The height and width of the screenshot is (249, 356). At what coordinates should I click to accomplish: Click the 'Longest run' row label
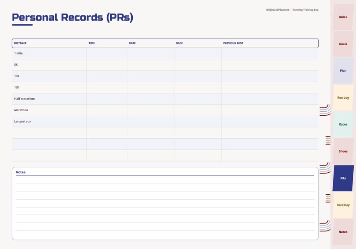point(23,122)
